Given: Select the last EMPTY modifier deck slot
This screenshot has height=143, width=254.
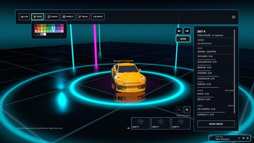Looking at the screenshot, I should pos(181,123).
